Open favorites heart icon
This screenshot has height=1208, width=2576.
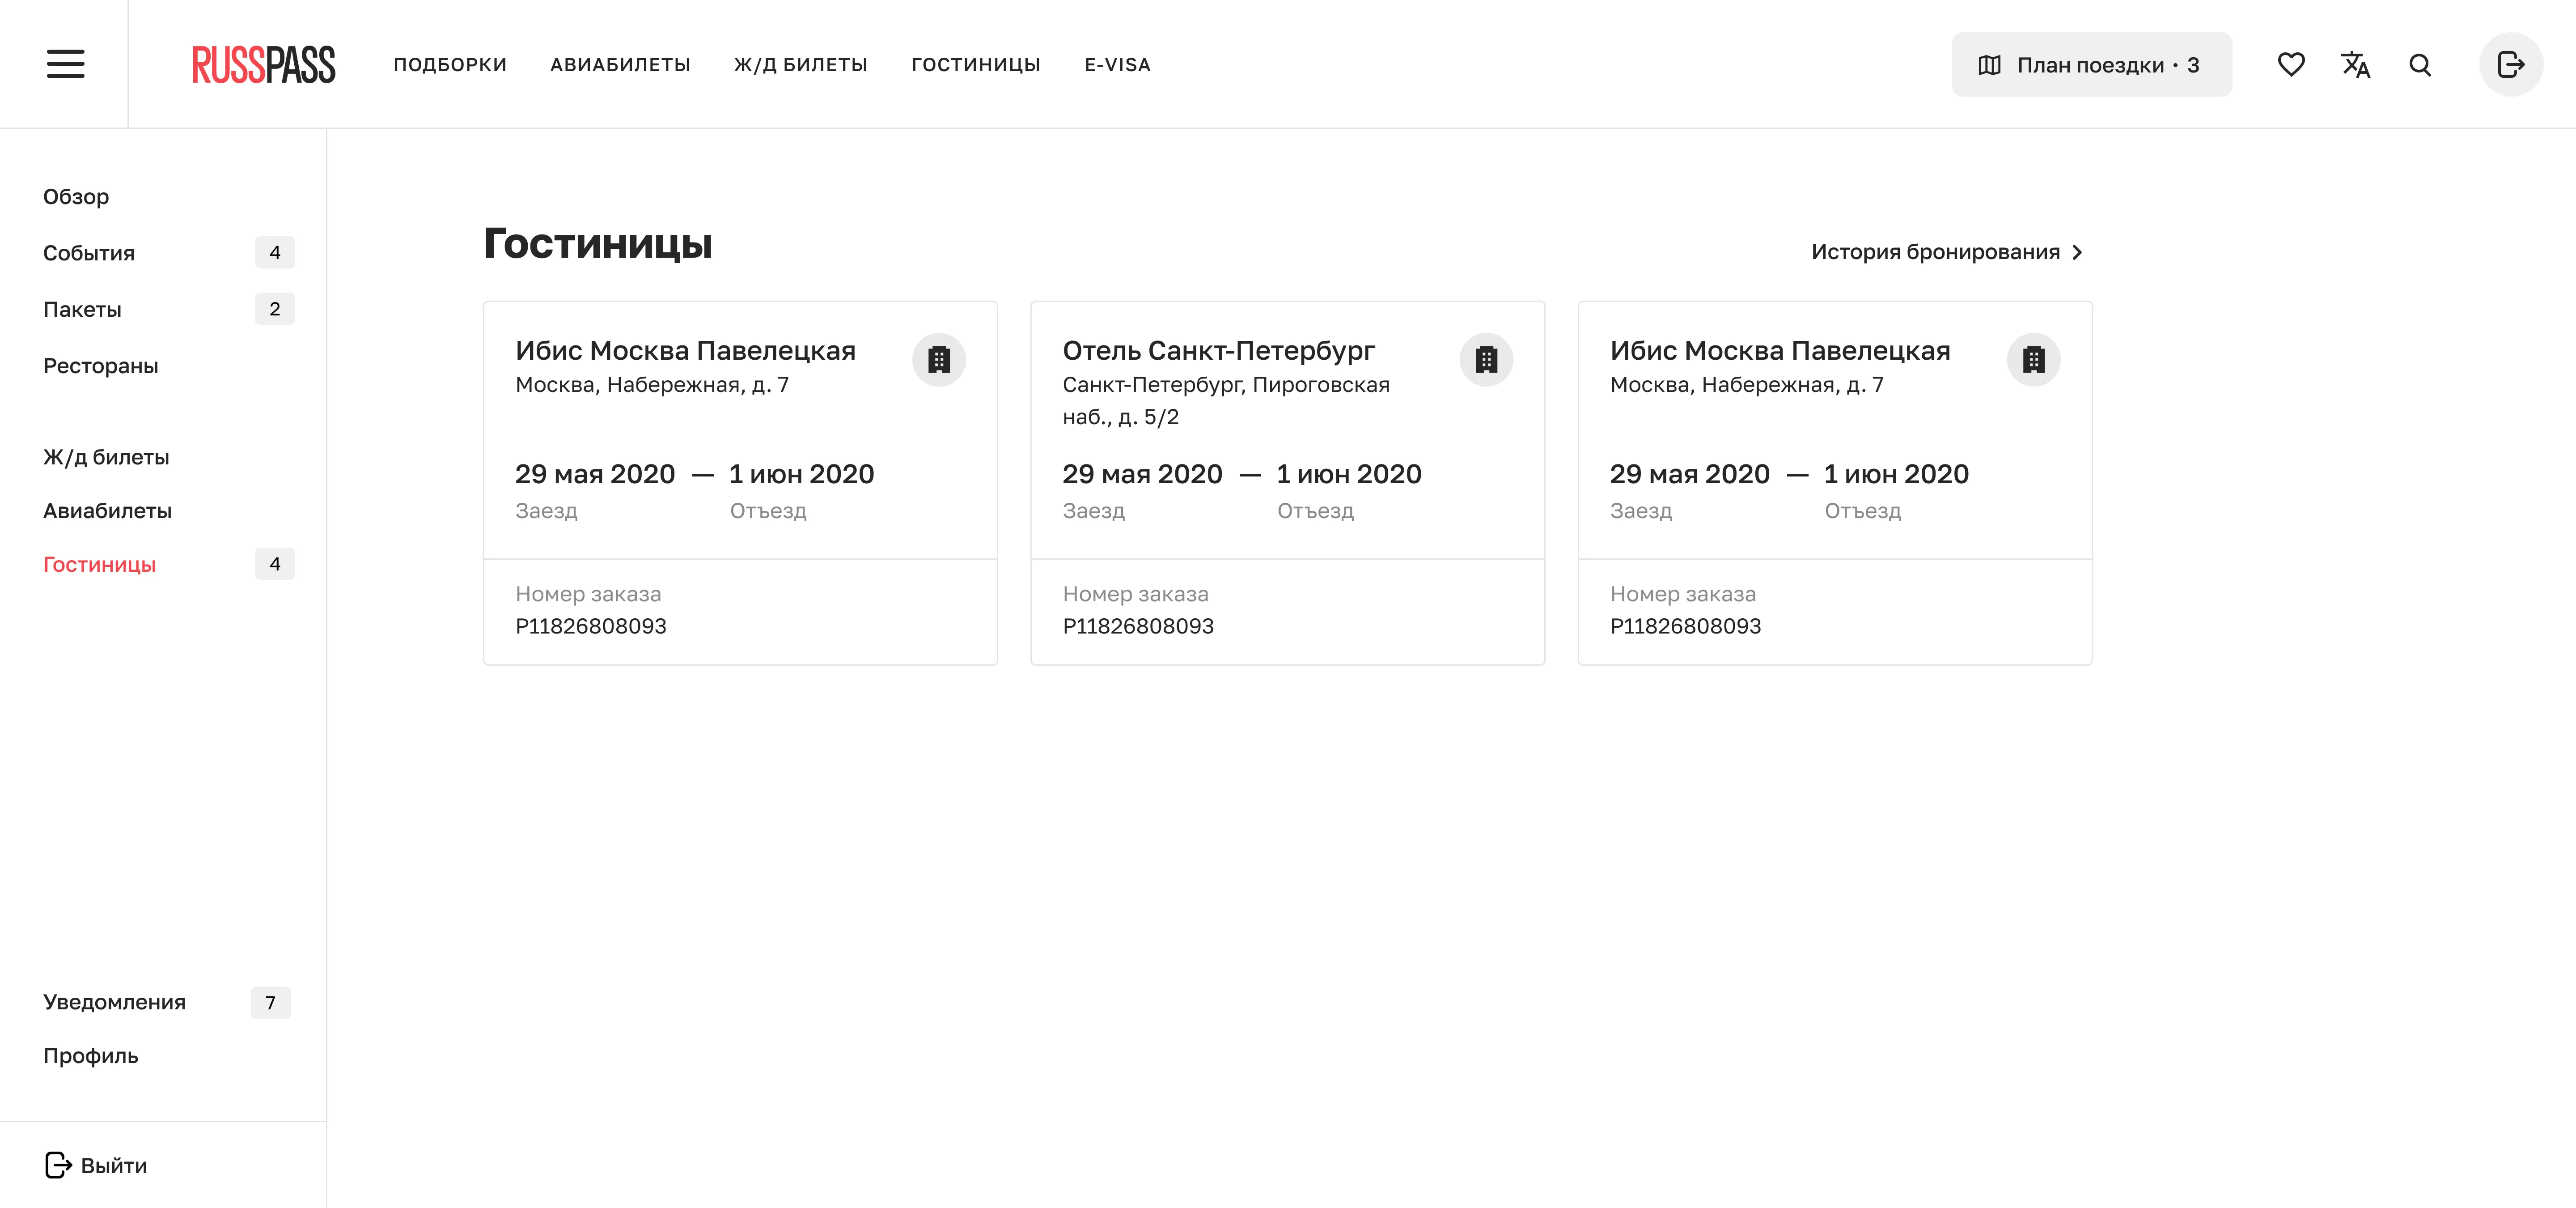pos(2291,65)
